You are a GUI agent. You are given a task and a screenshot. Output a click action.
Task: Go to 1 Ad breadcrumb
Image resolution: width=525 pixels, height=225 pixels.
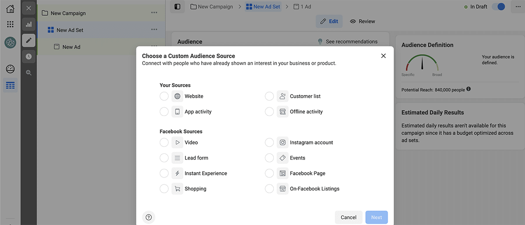pos(302,7)
